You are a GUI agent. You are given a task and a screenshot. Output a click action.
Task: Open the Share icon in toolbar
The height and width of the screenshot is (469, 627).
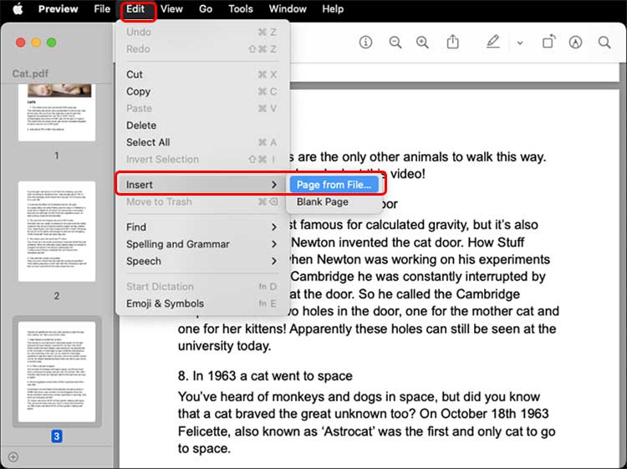tap(452, 42)
